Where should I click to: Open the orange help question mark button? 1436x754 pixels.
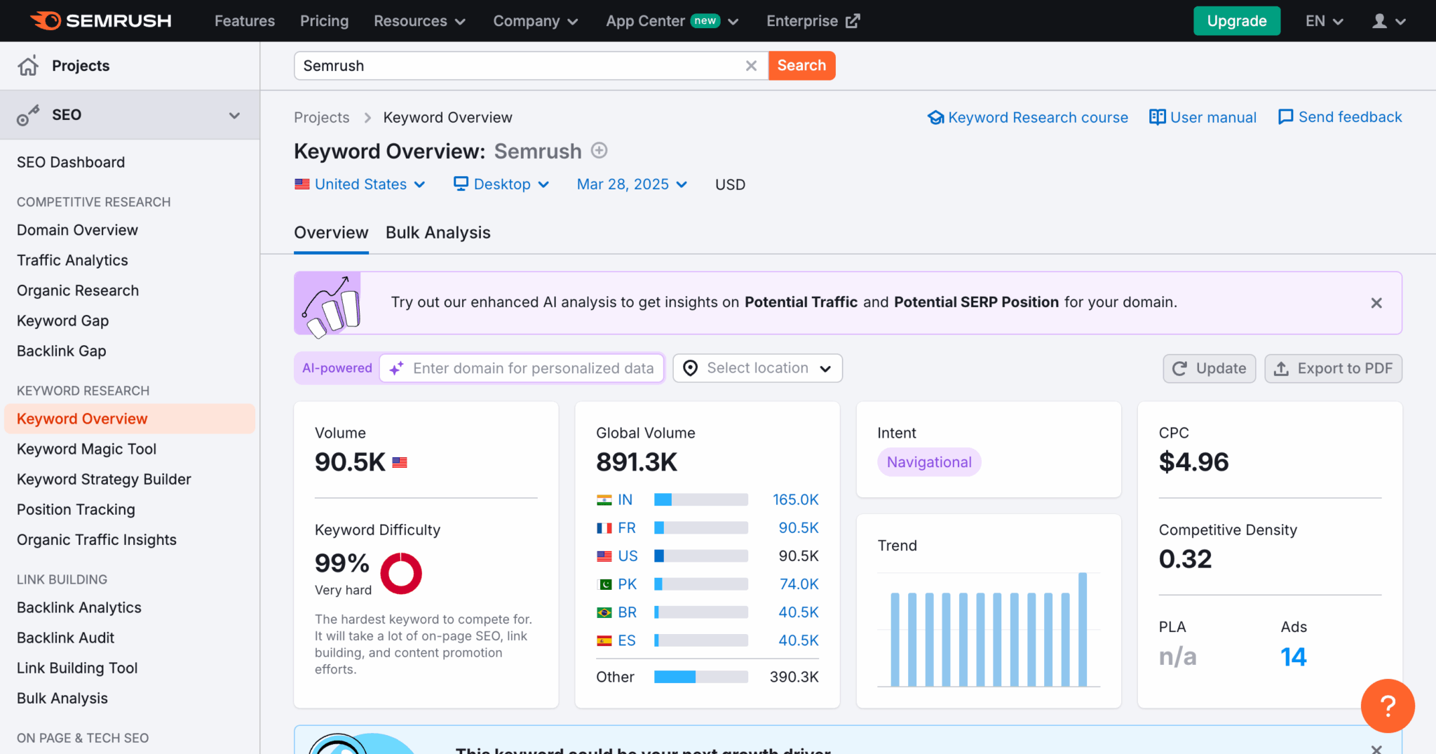tap(1388, 706)
